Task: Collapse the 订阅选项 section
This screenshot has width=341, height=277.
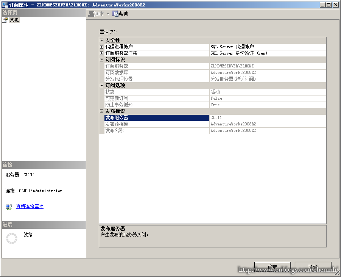Action: (x=101, y=85)
